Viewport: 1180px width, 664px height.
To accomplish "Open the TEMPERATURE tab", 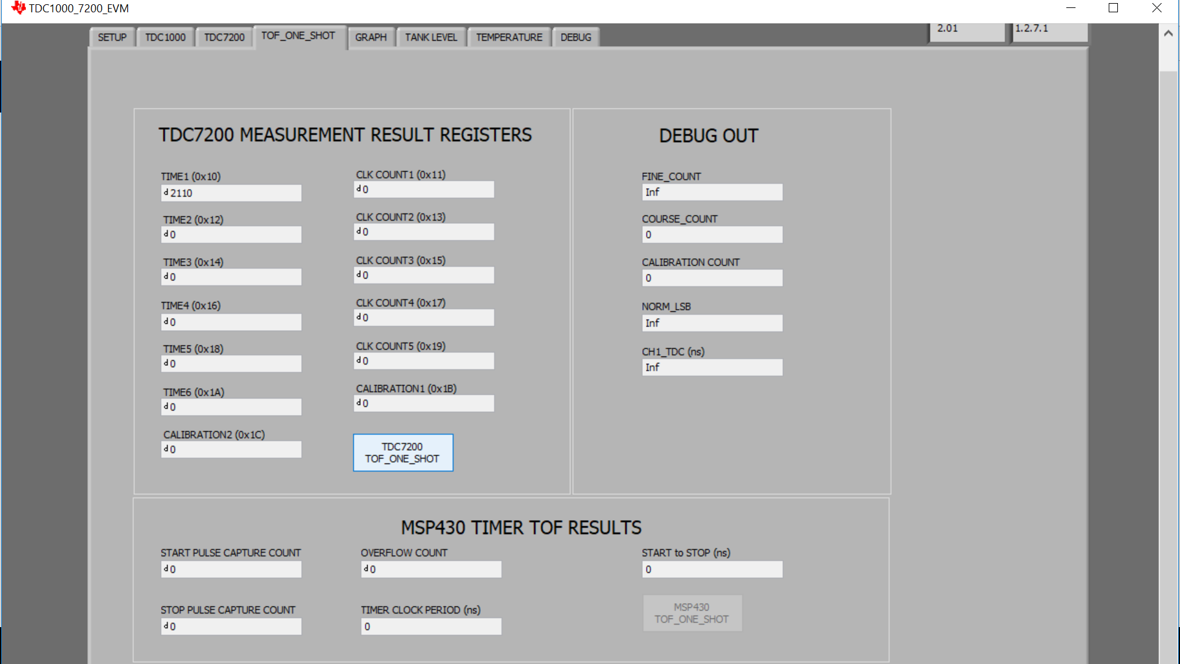I will pyautogui.click(x=509, y=37).
